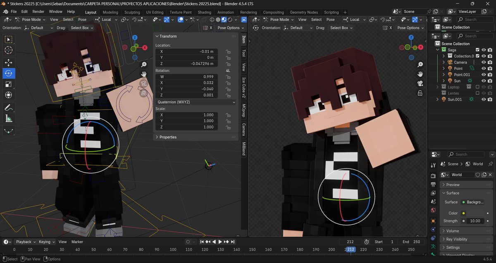This screenshot has height=263, width=496.
Task: Open the Tool properties tab icon
Action: pyautogui.click(x=433, y=165)
